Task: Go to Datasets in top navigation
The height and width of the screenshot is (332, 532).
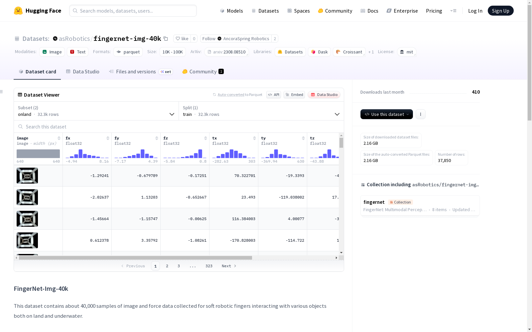Action: click(265, 11)
